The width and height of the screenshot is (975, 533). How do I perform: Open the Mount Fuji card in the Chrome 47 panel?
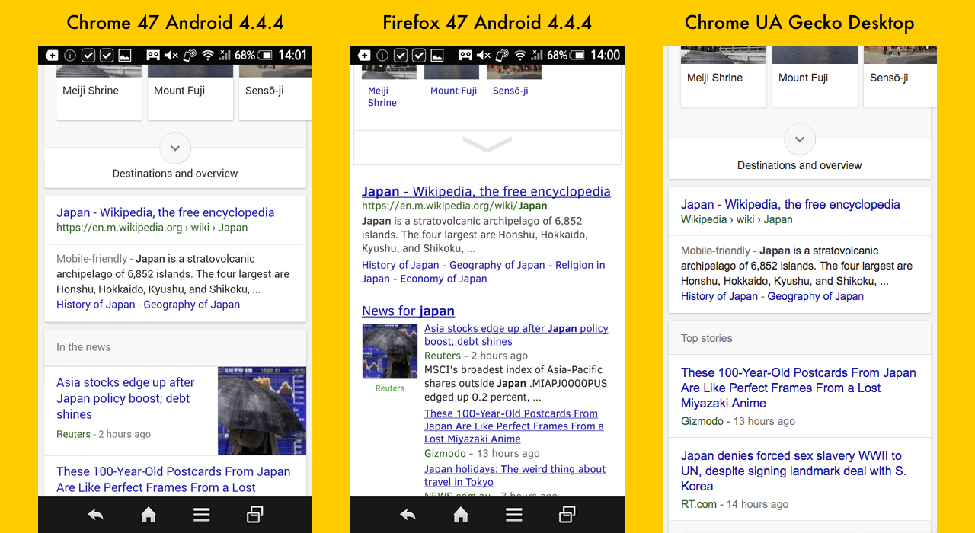(190, 92)
